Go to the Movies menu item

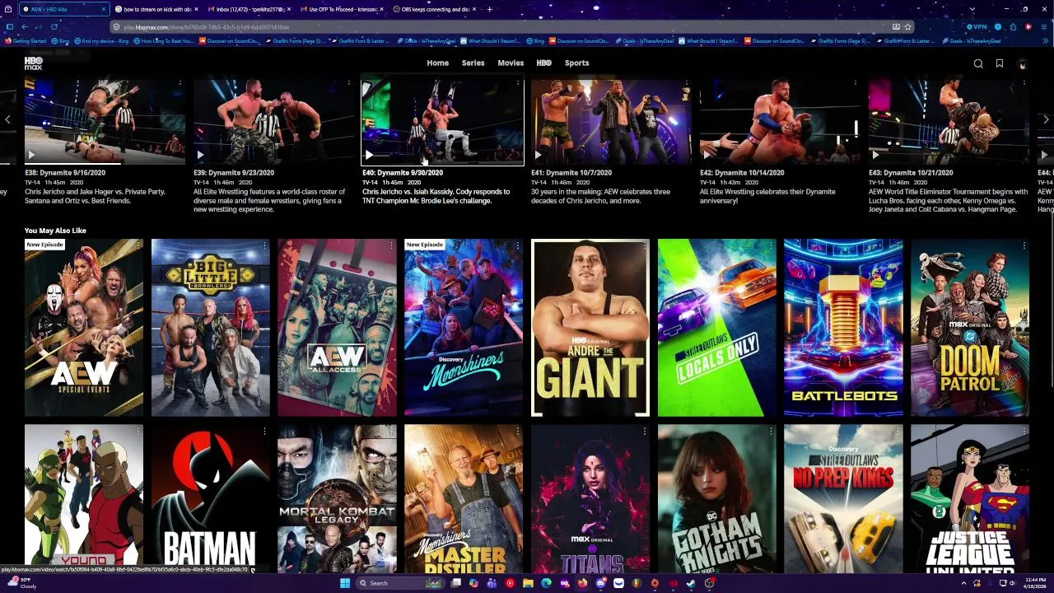511,63
